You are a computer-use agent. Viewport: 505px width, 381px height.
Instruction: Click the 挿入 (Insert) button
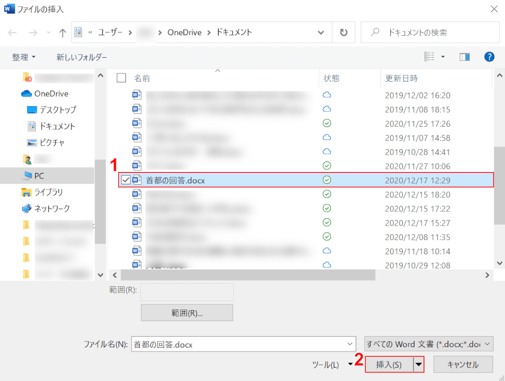click(x=389, y=365)
